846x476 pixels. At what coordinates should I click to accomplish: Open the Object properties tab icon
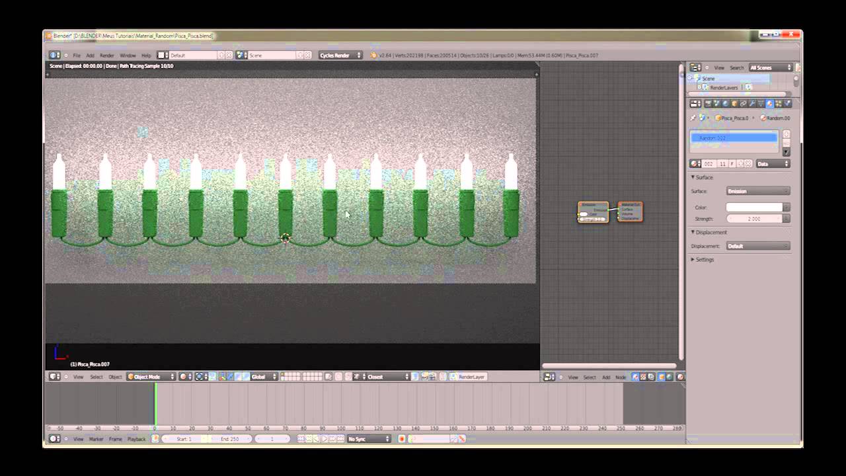[734, 103]
